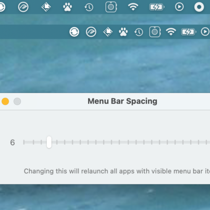This screenshot has height=210, width=210.
Task: Open Time Machine in the compact menu bar
Action: pyautogui.click(x=139, y=32)
